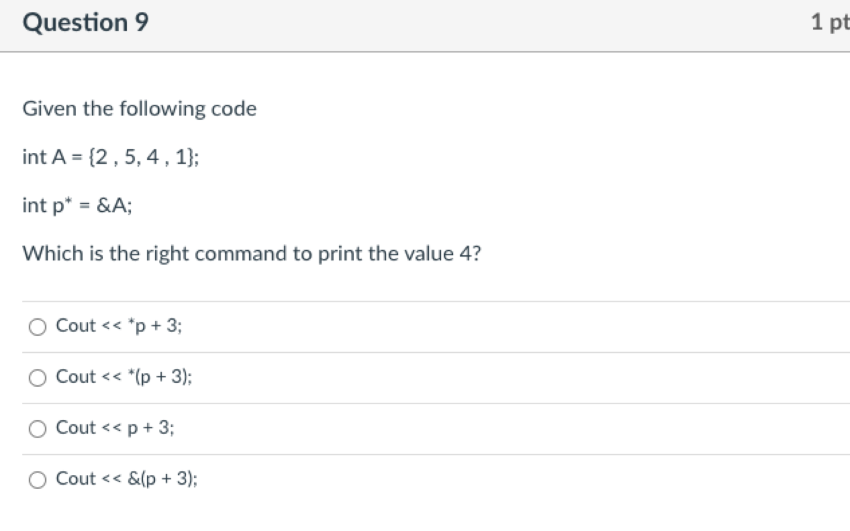Screen dimensions: 850x531
Task: Click the line Given the following code
Action: click(139, 109)
